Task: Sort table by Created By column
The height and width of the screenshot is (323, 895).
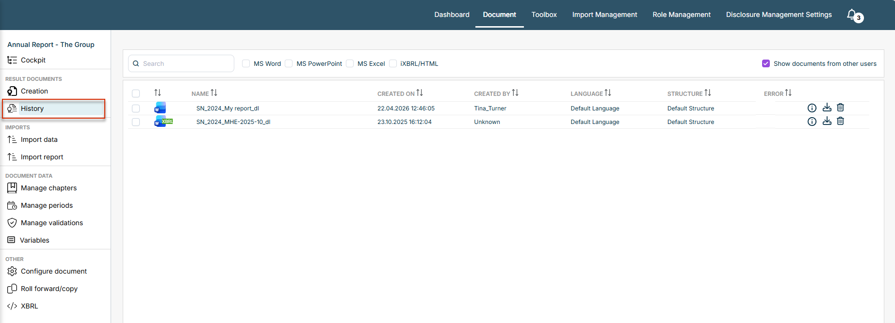Action: 515,92
